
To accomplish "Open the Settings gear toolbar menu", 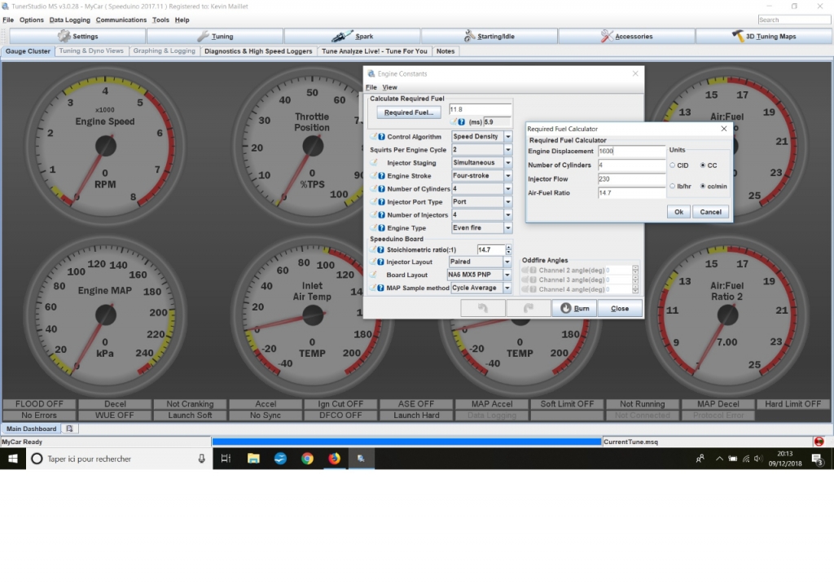I will [x=77, y=36].
